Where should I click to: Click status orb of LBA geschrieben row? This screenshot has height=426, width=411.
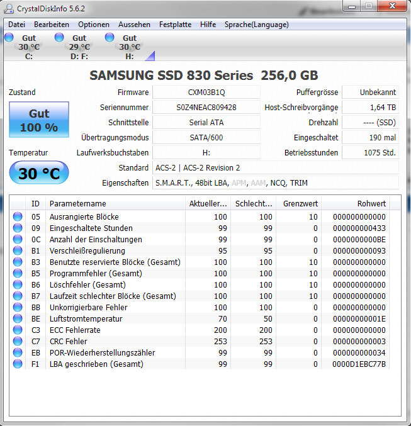tap(18, 364)
